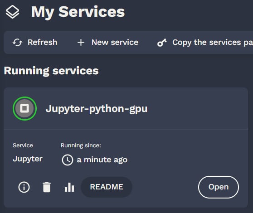This screenshot has width=253, height=213.
Task: Open monitoring with the bar chart icon
Action: point(69,187)
